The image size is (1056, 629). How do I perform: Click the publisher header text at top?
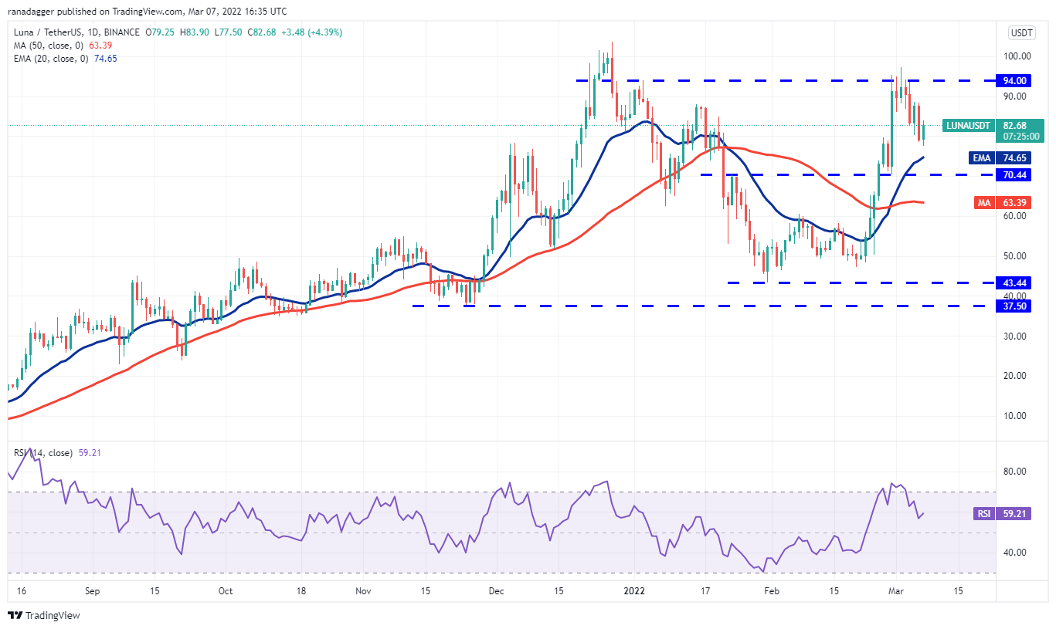pos(147,12)
